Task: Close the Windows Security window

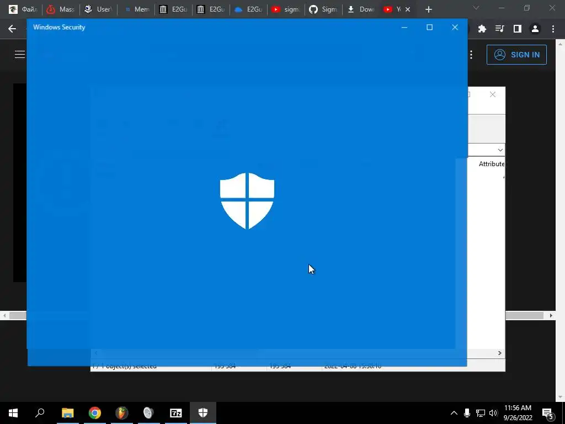Action: click(455, 28)
